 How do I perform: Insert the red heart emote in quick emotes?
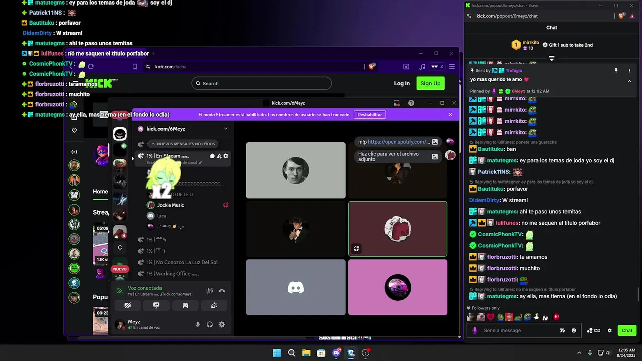[491, 317]
